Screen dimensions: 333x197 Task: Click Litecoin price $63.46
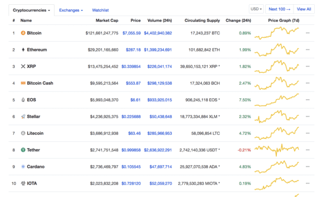point(134,134)
